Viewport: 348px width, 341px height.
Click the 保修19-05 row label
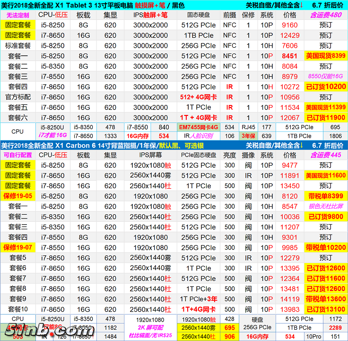tap(17, 196)
